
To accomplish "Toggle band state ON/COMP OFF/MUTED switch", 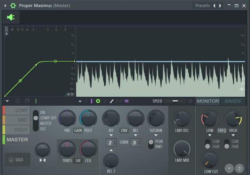I will (x=36, y=121).
